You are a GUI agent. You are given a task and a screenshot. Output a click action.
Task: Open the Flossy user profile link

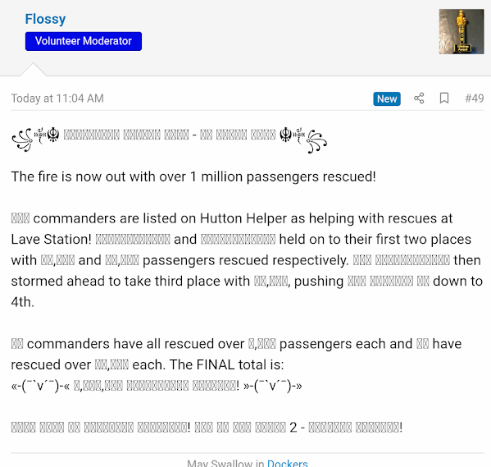tap(45, 19)
